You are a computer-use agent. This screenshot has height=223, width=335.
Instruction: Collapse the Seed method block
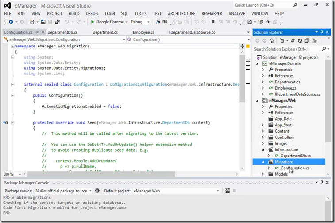pyautogui.click(x=12, y=123)
